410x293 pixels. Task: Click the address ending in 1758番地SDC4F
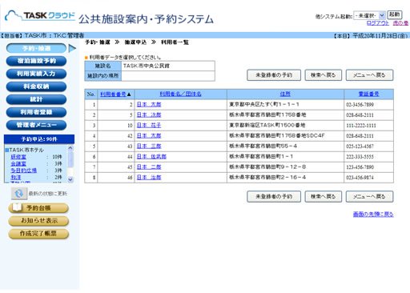[277, 135]
